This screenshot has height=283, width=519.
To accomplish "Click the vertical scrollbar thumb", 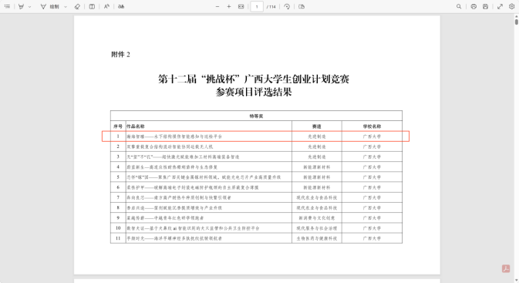I will point(517,22).
